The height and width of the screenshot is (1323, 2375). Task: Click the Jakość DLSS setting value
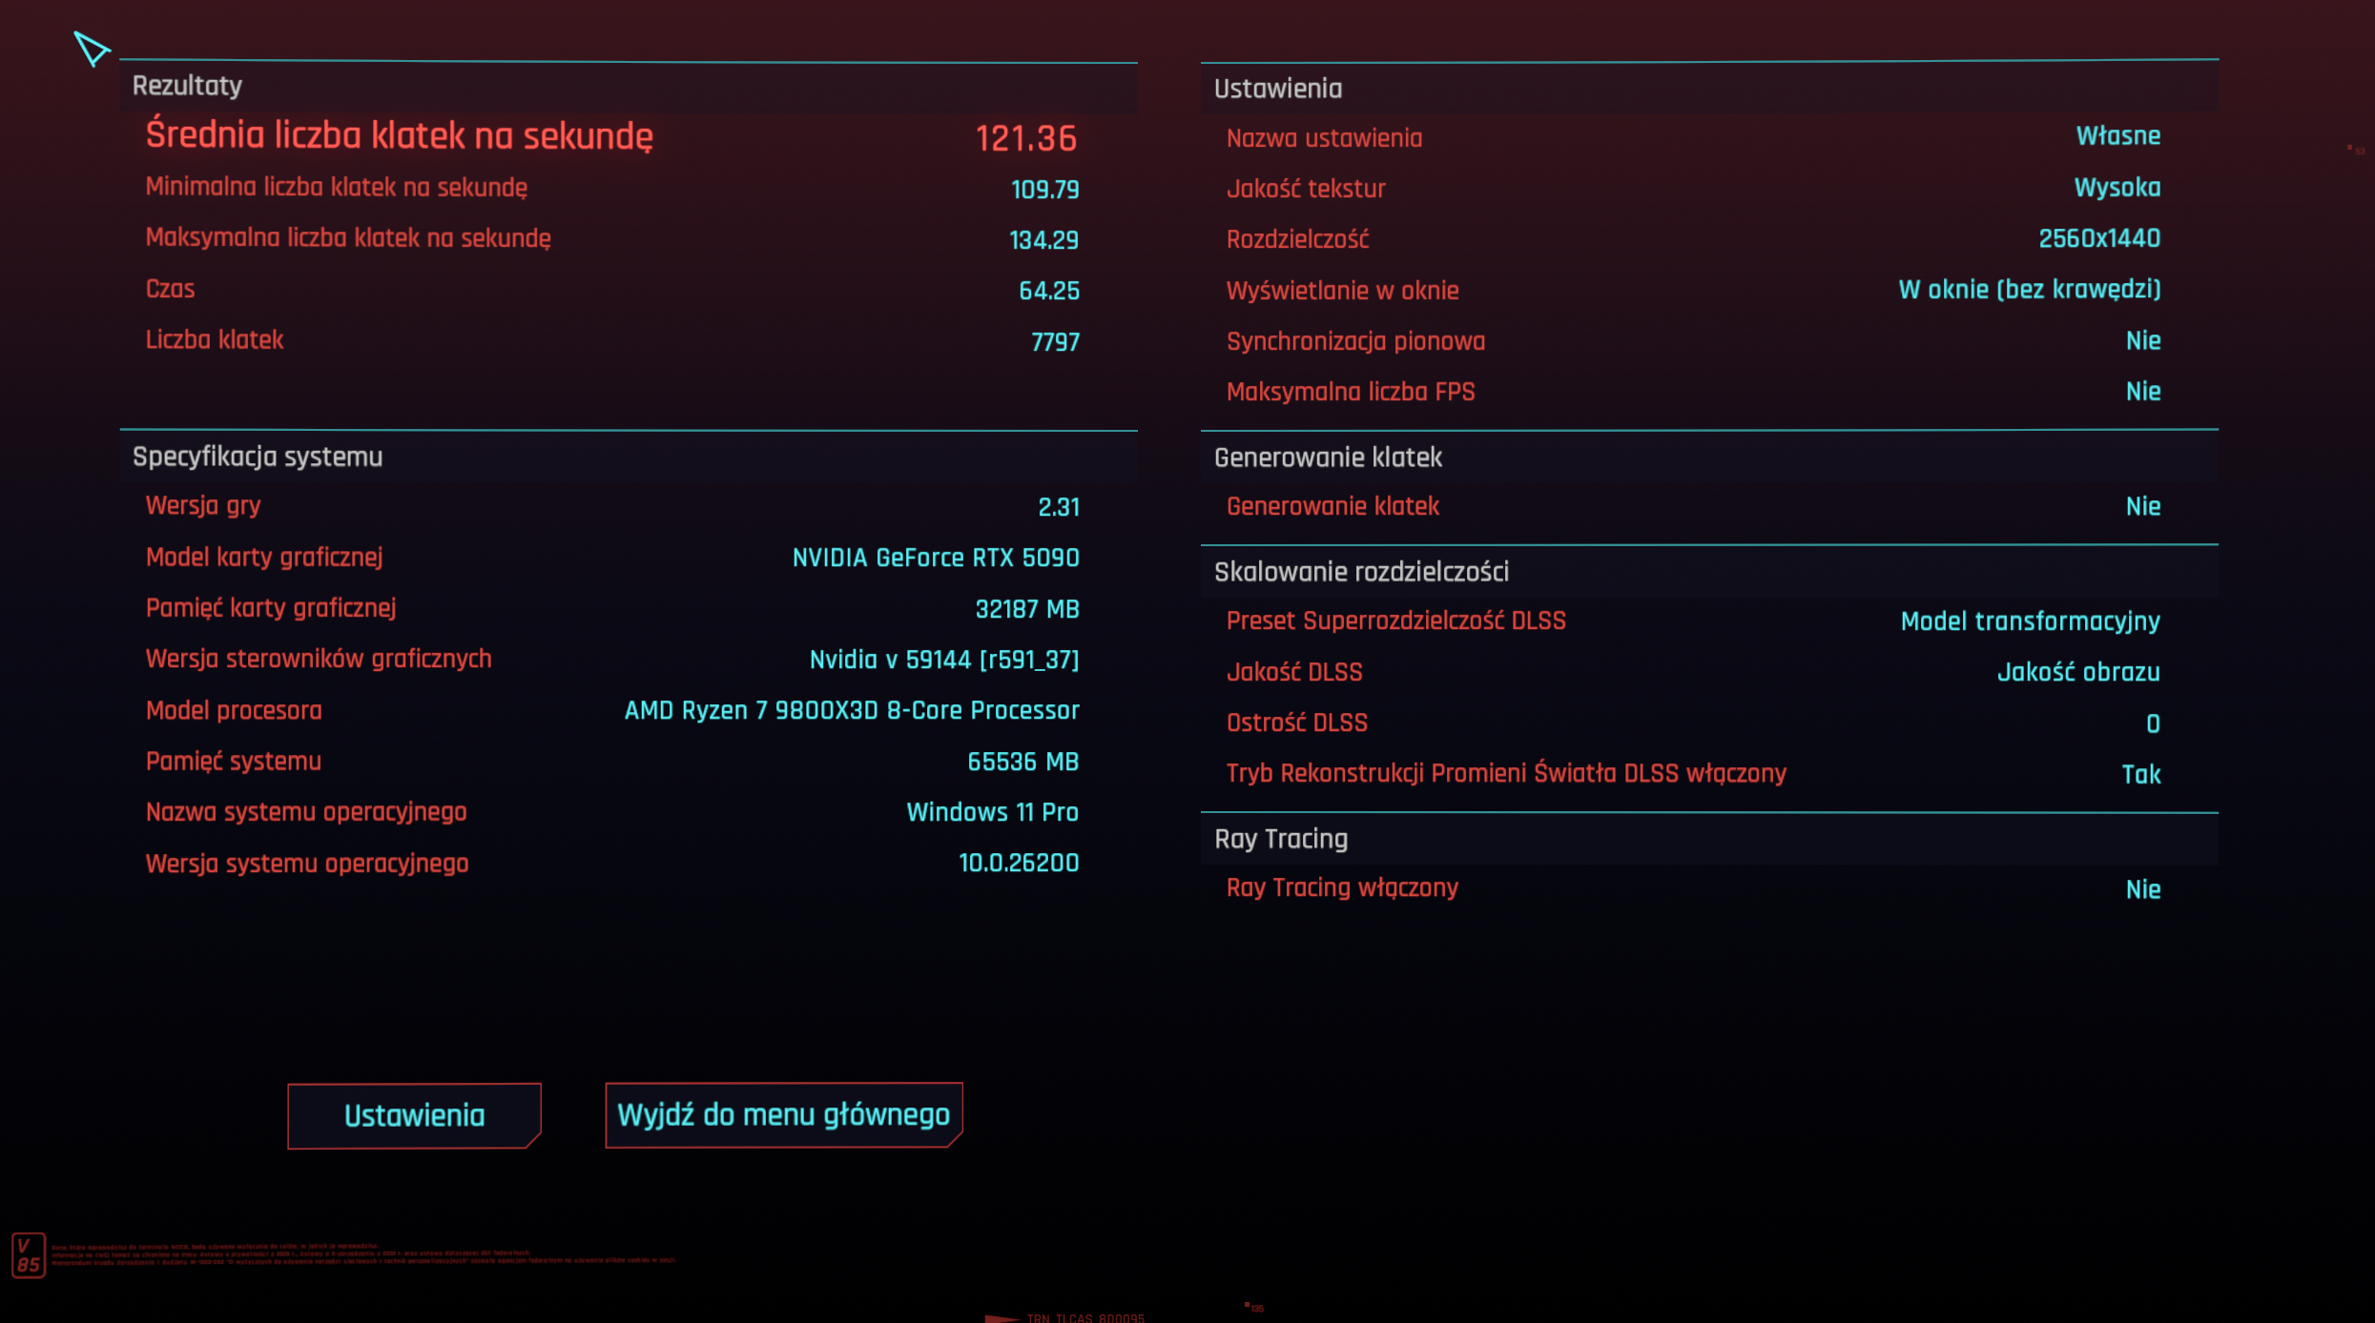pos(2077,672)
